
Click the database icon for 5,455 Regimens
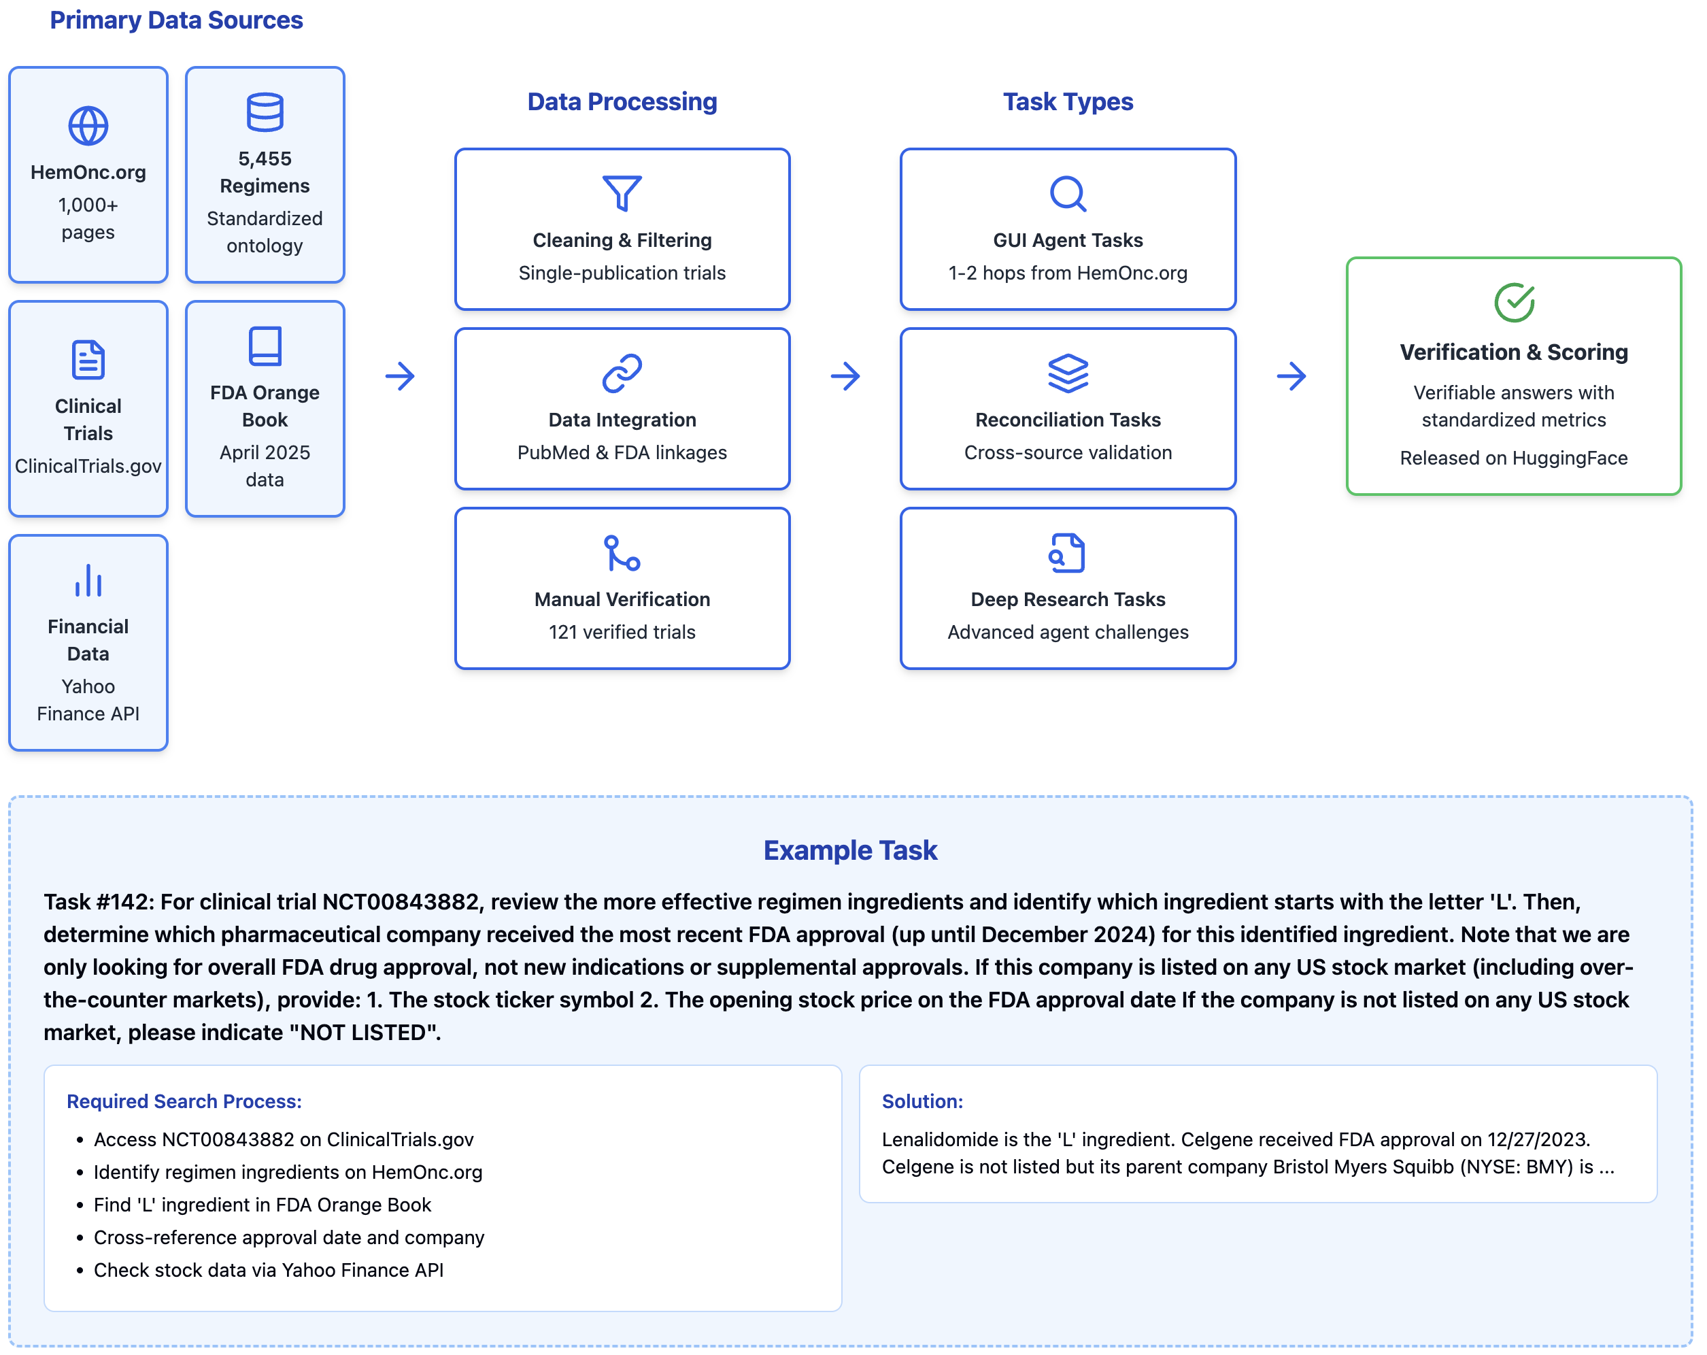point(265,112)
